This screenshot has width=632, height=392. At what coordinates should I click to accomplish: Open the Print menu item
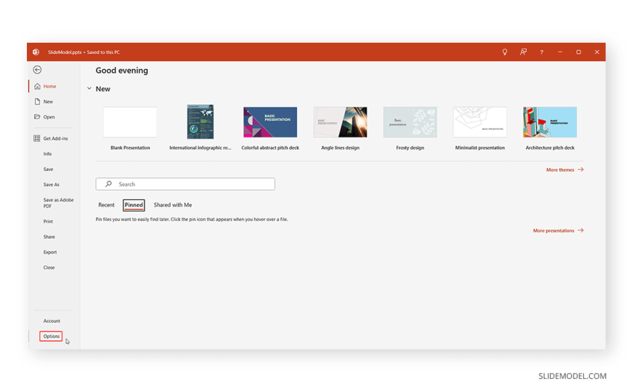[x=48, y=222]
